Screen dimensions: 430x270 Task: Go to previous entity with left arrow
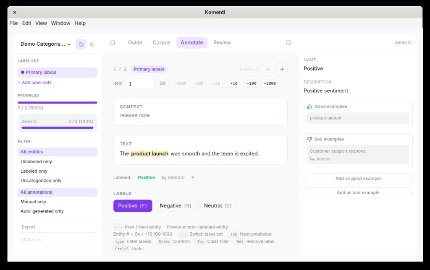pos(268,69)
